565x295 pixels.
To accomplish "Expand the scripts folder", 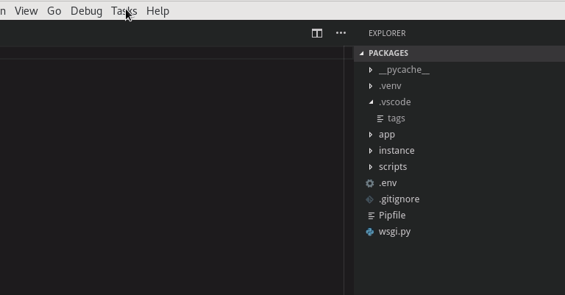I will (371, 167).
